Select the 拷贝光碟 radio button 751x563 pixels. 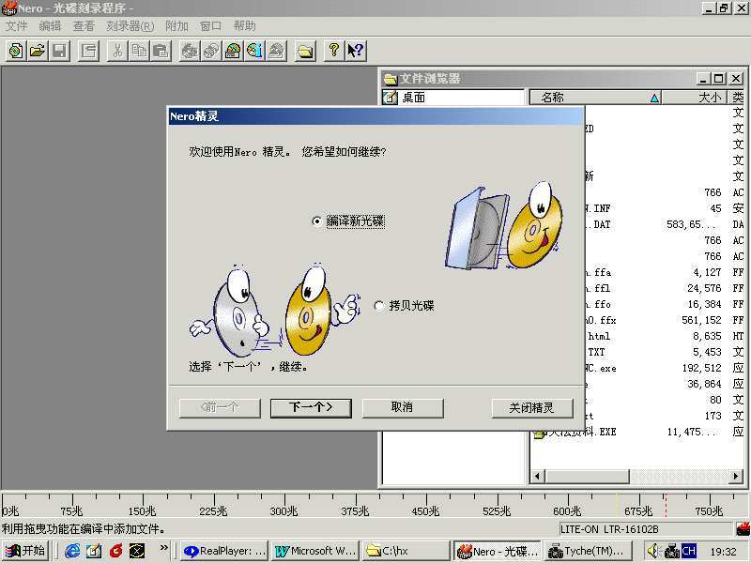[x=379, y=306]
